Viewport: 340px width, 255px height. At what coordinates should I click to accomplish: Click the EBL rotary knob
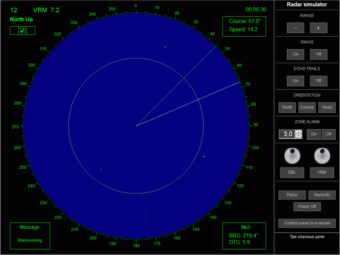pos(292,156)
